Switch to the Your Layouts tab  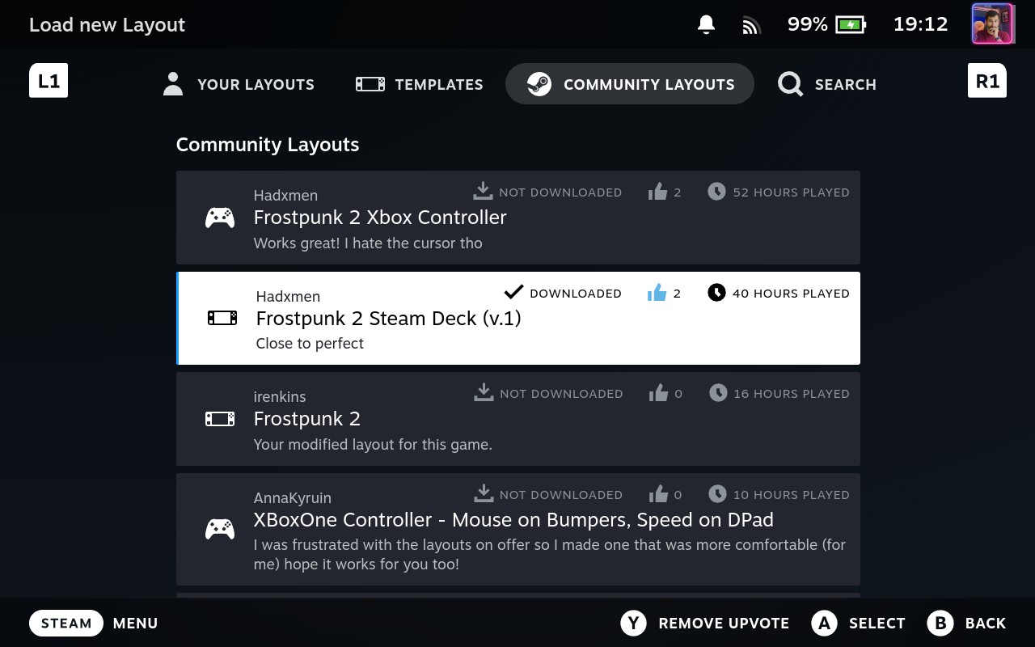point(239,84)
